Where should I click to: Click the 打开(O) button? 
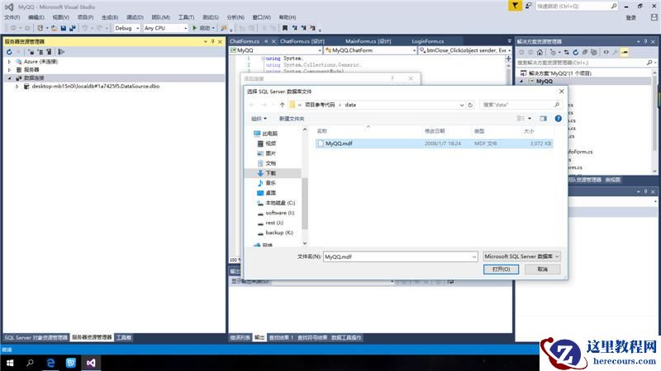(502, 269)
